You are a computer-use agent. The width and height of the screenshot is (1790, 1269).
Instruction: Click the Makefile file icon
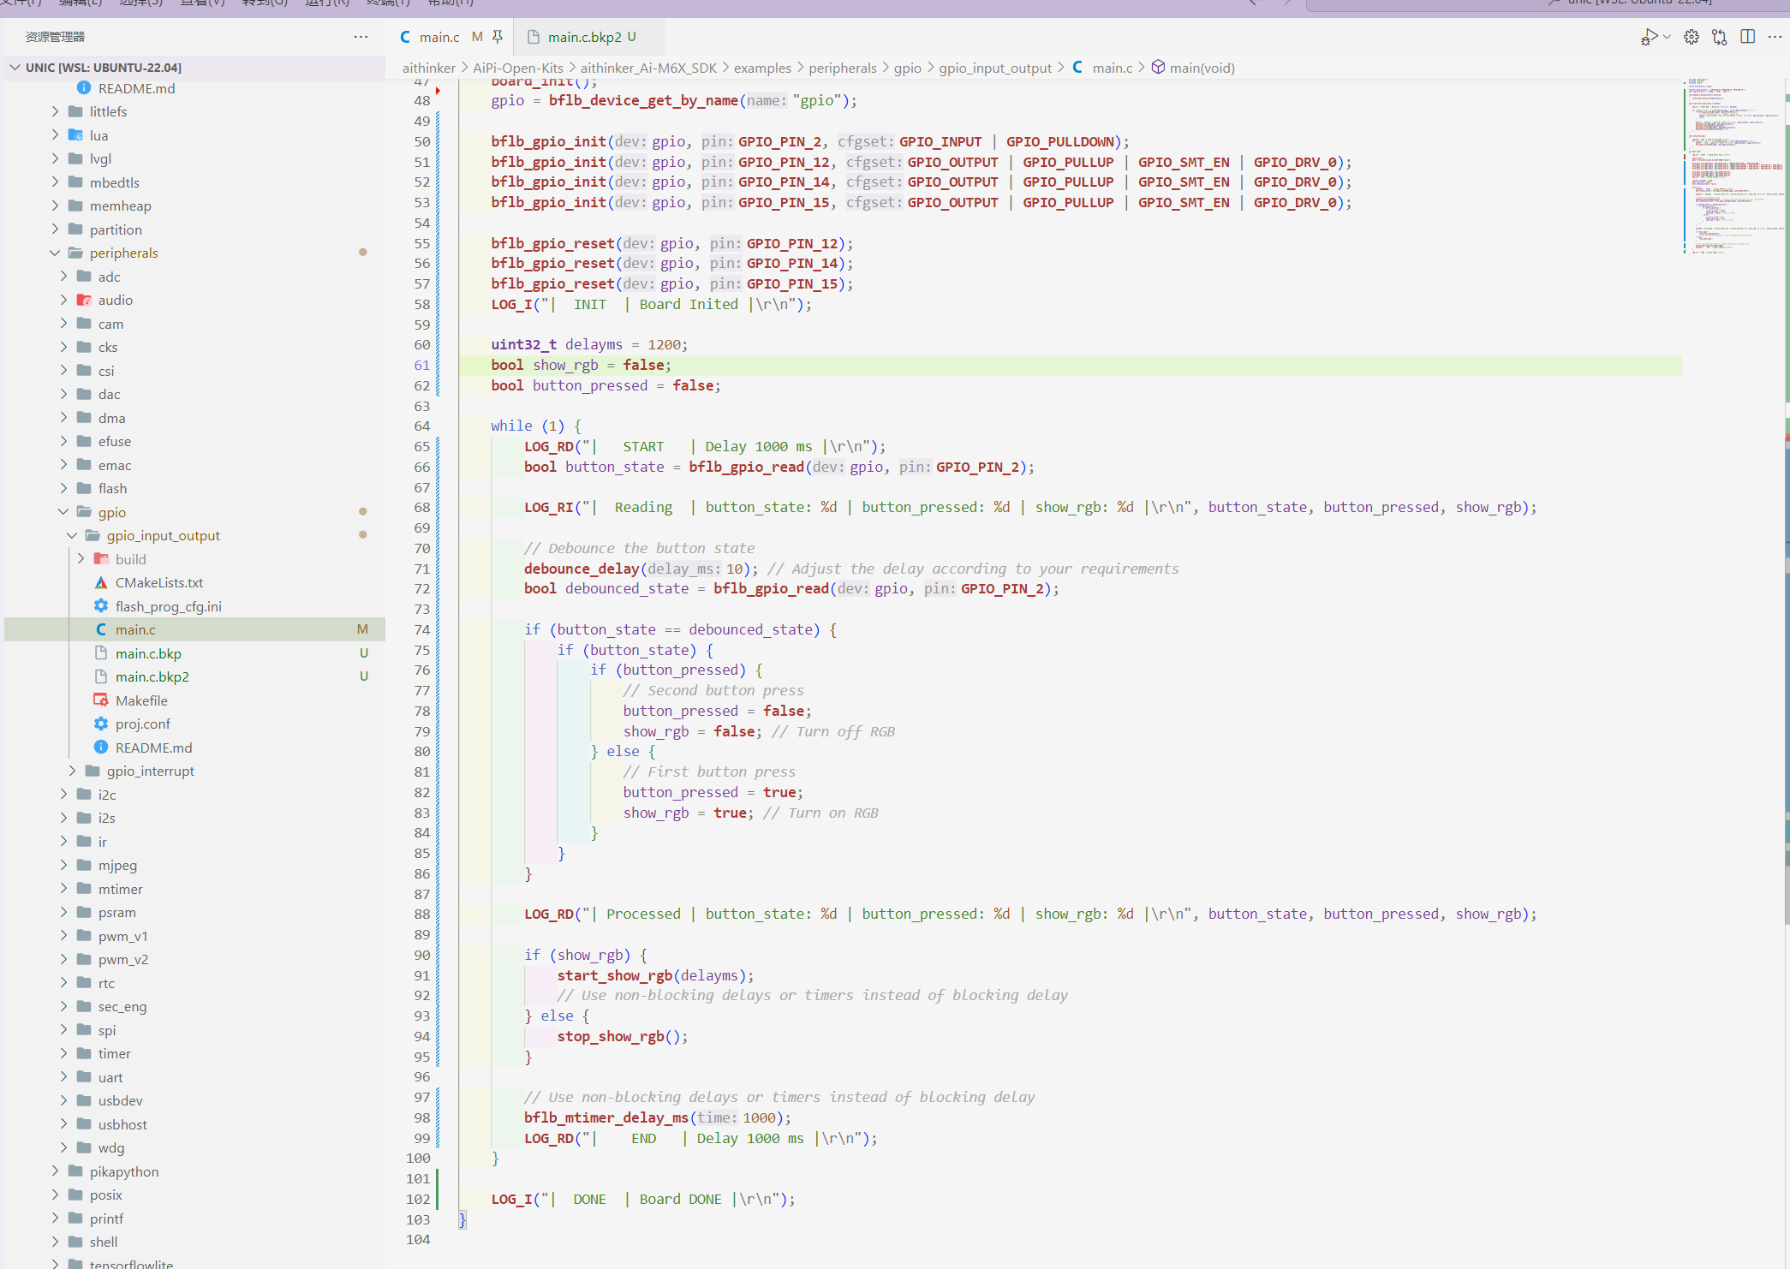click(101, 700)
